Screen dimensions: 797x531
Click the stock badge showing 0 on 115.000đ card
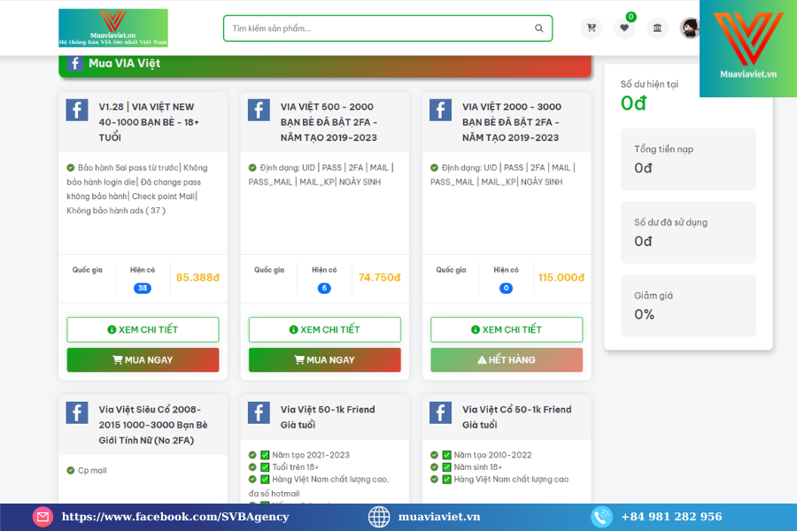pyautogui.click(x=506, y=289)
